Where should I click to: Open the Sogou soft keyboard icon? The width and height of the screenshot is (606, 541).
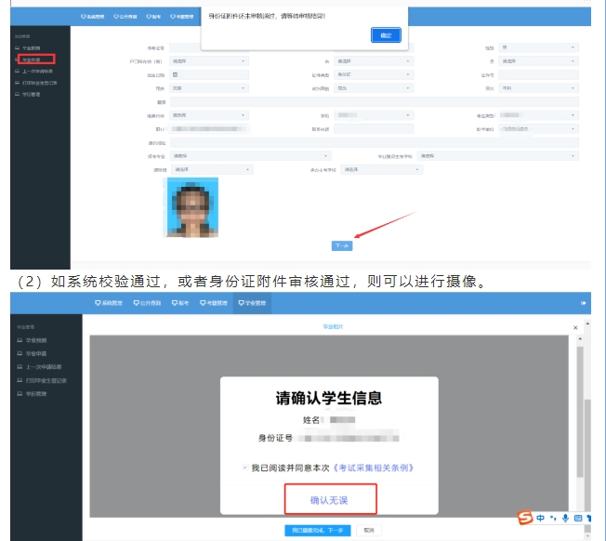click(x=576, y=517)
